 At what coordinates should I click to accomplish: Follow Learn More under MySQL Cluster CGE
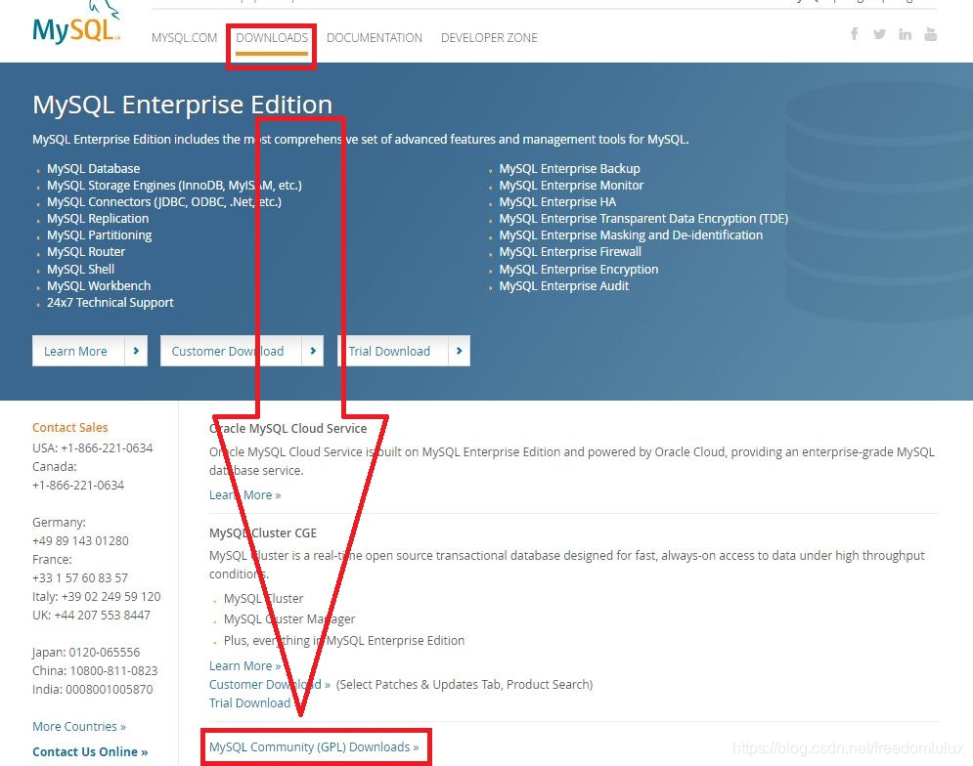tap(245, 665)
